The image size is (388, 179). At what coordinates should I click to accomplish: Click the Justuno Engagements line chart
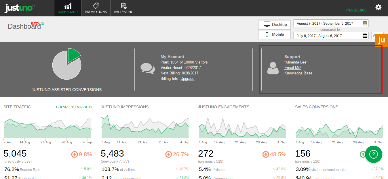[242, 128]
